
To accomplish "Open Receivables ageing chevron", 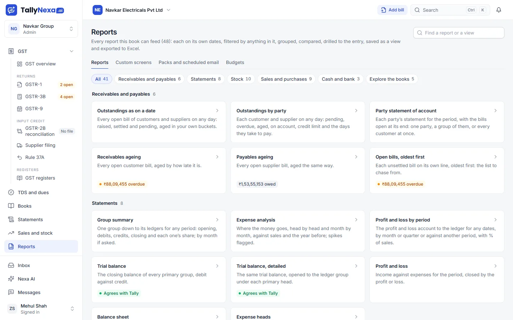I will (x=217, y=157).
